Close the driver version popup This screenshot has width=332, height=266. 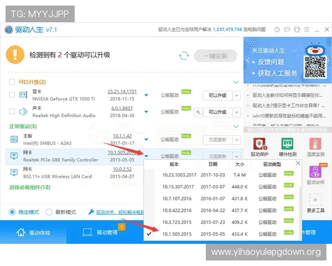(298, 163)
